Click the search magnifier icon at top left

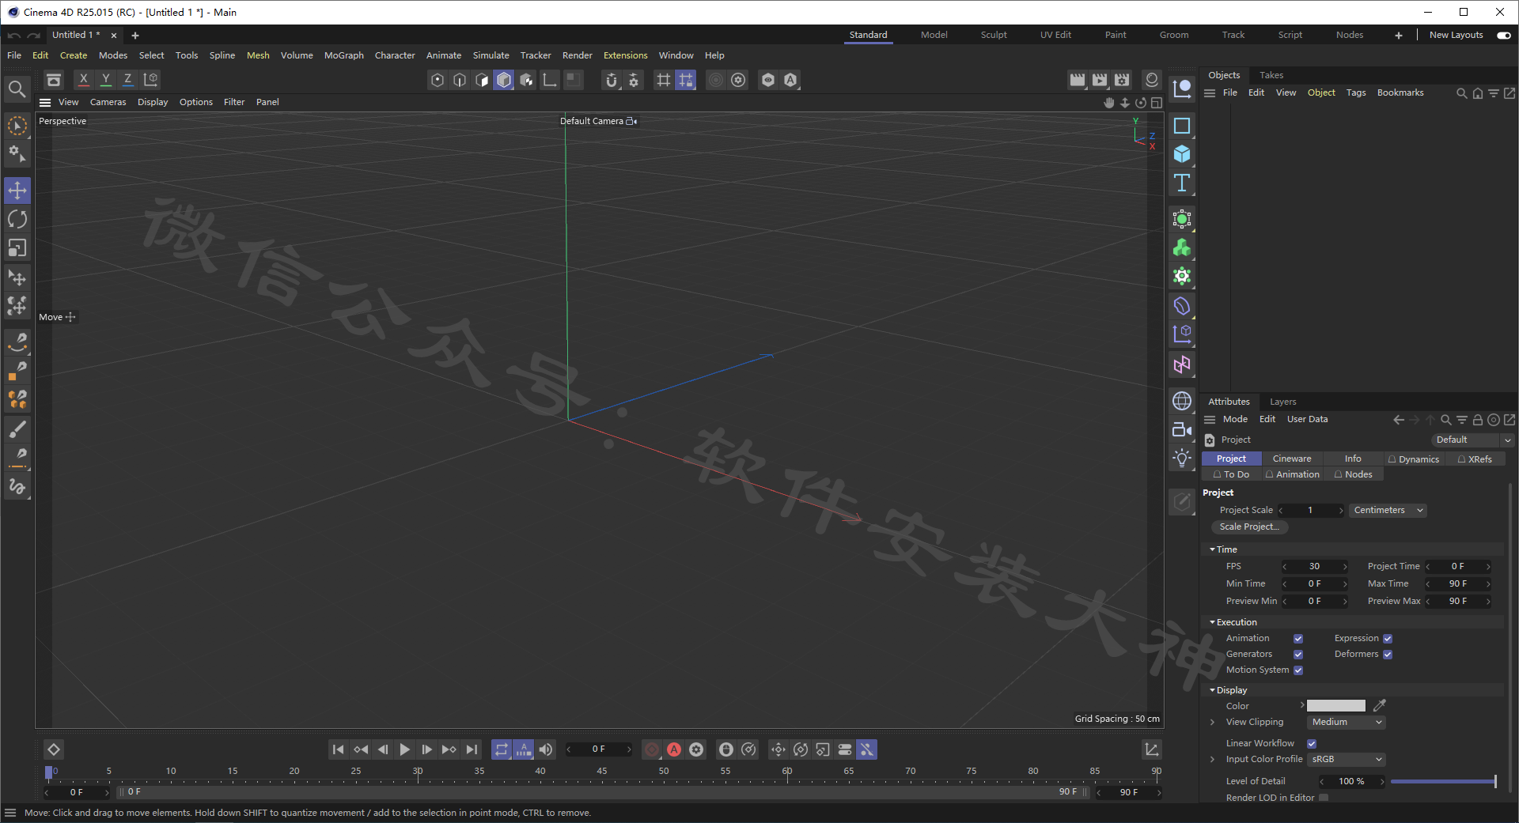coord(17,89)
